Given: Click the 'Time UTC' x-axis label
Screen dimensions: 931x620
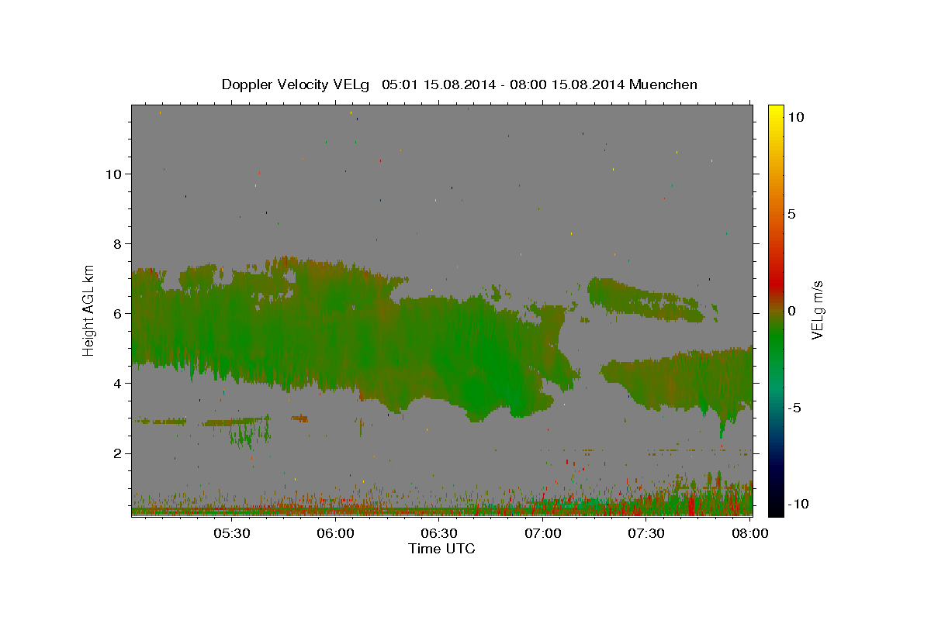Looking at the screenshot, I should tap(441, 549).
